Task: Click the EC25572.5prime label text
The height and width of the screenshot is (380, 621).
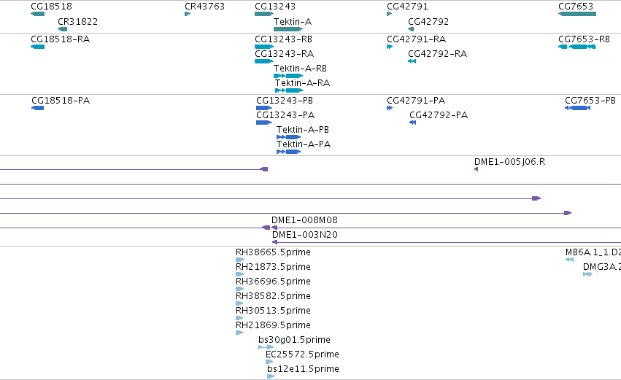Action: pos(303,354)
